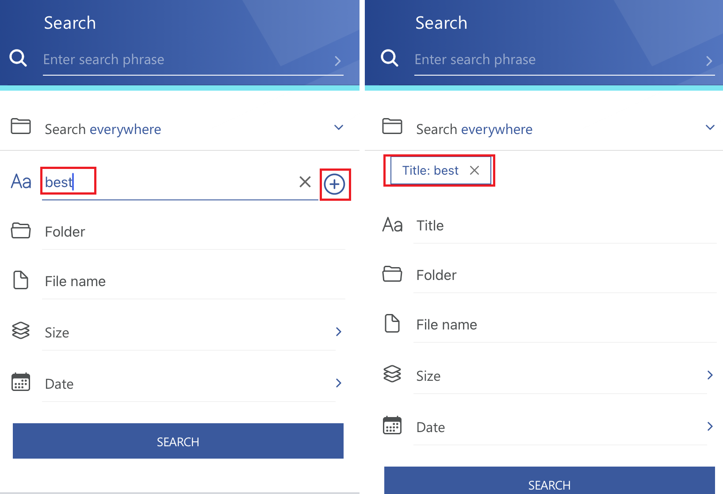Click the magnifier icon in right search header
This screenshot has width=723, height=494.
[x=390, y=58]
